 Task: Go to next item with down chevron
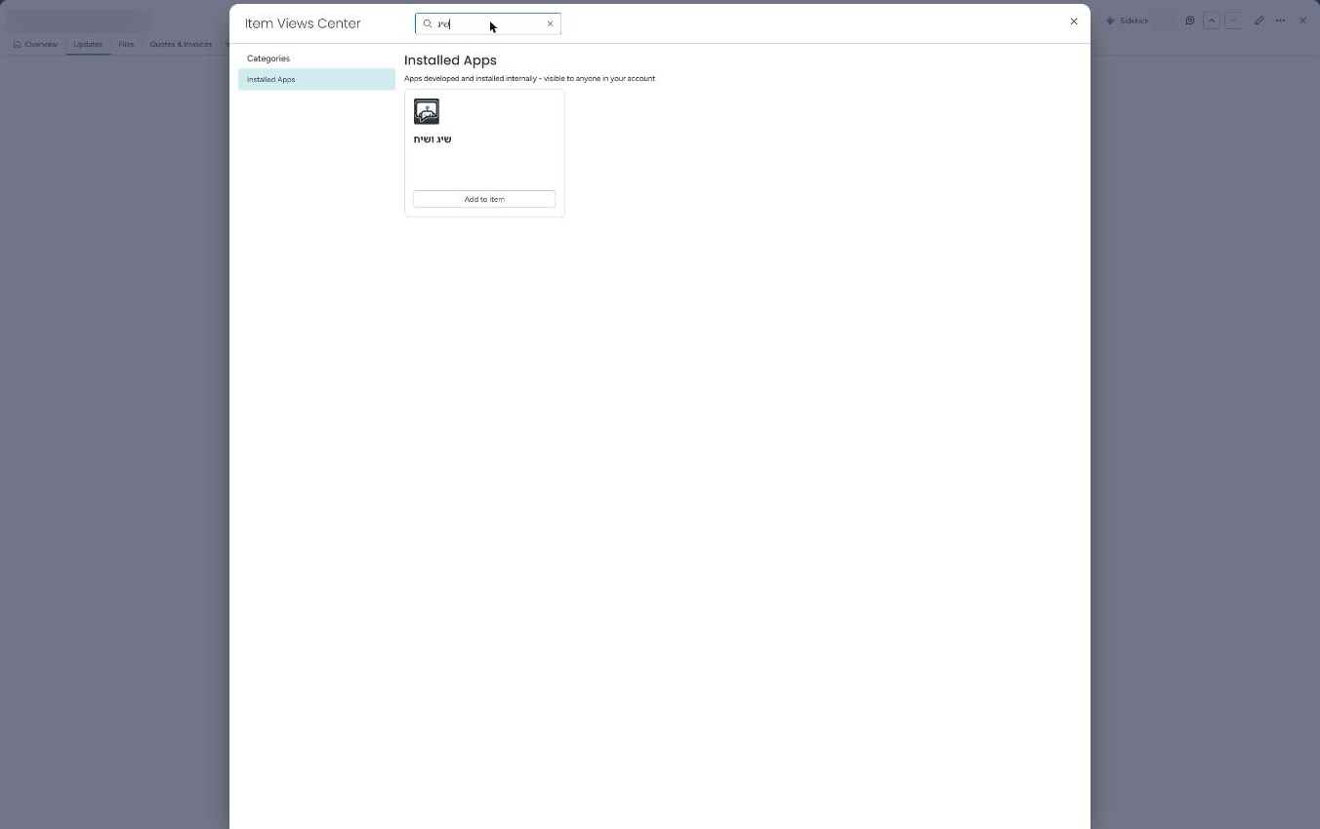click(x=1233, y=20)
